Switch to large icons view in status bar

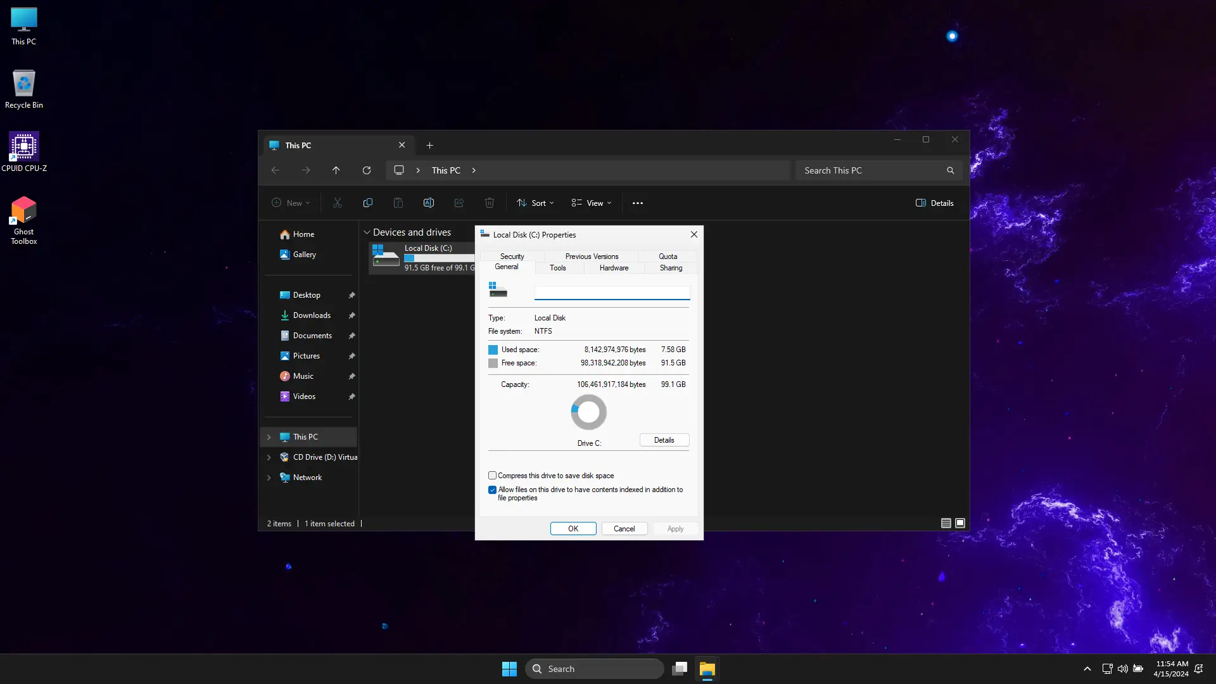[959, 523]
